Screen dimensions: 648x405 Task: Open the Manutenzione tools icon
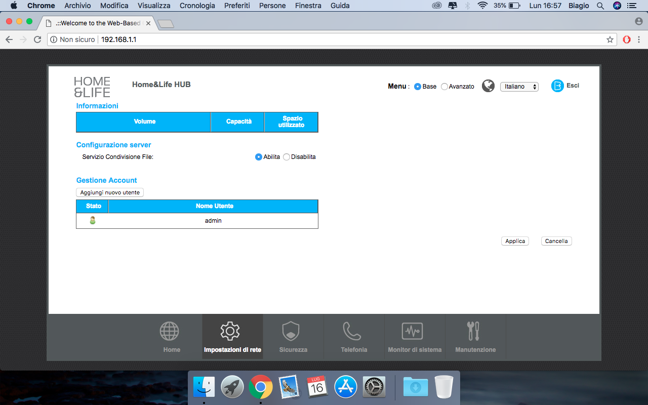473,331
